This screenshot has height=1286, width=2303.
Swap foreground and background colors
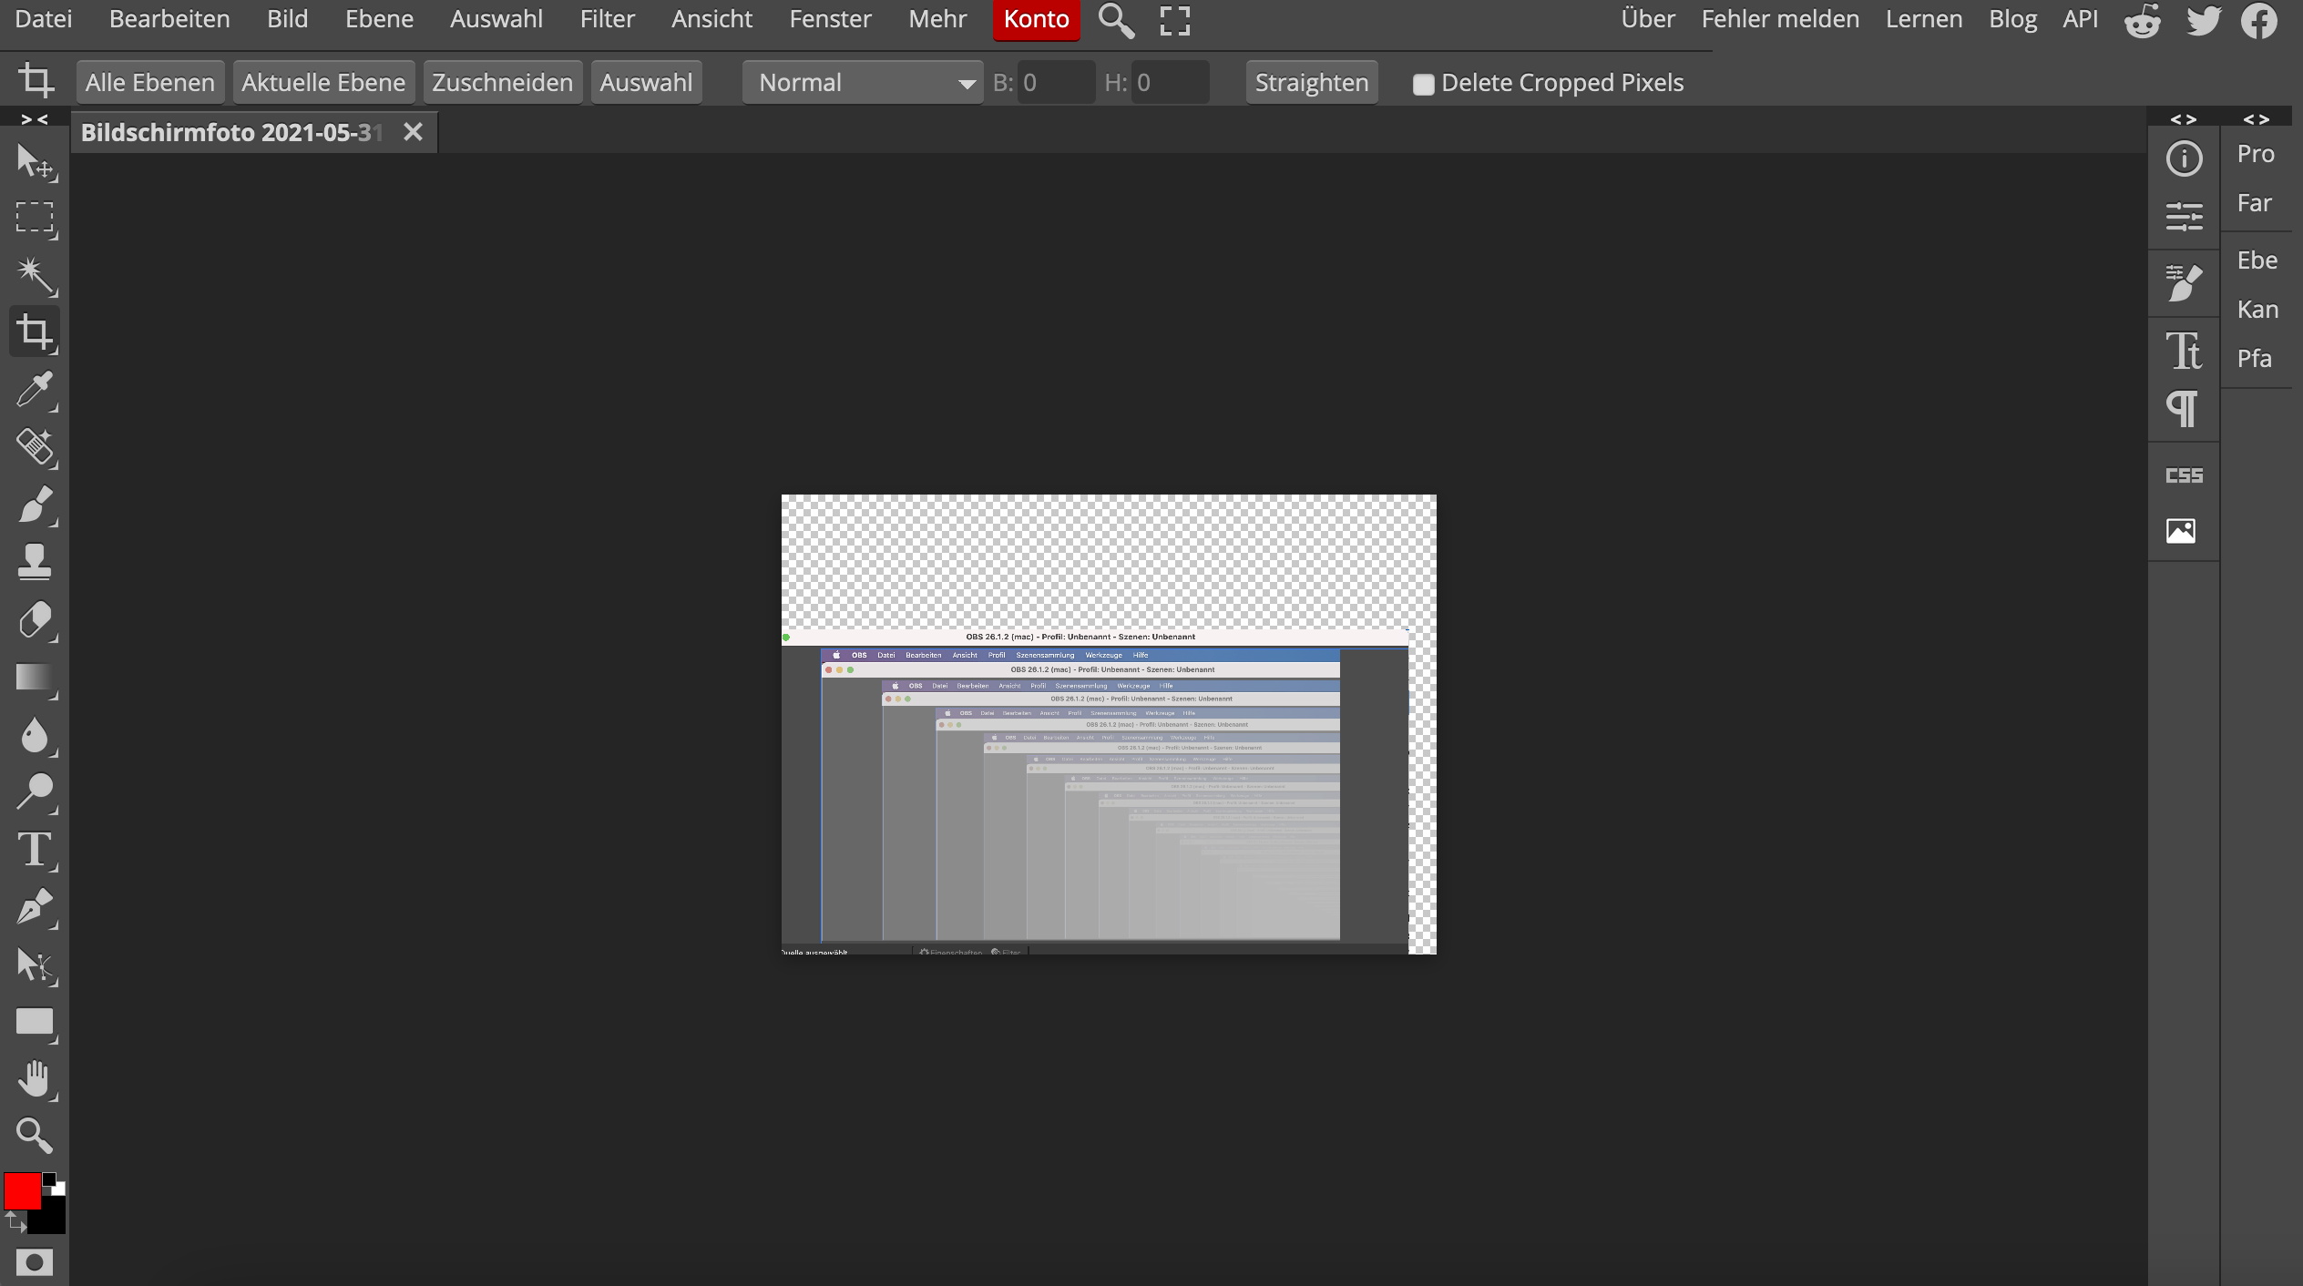(x=15, y=1220)
